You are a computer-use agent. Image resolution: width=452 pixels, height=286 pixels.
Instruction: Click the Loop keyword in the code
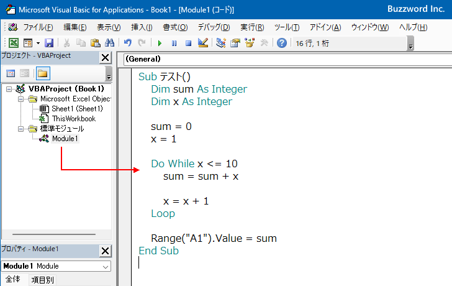click(x=163, y=213)
